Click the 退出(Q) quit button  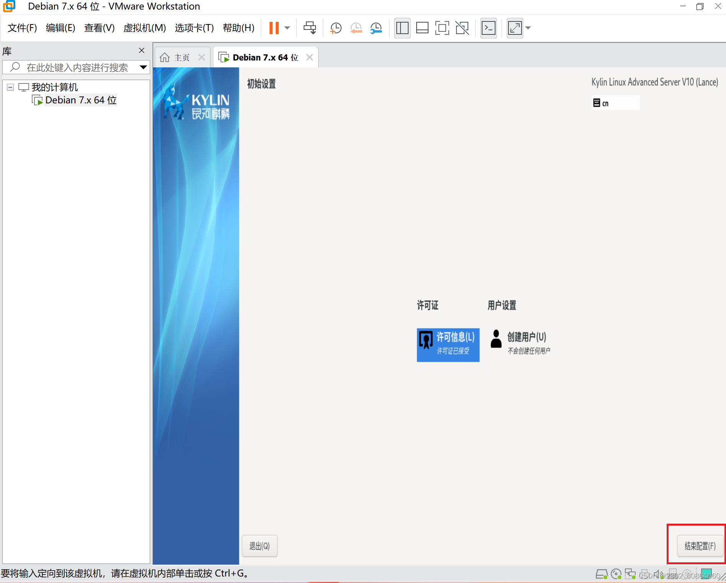[x=260, y=546]
